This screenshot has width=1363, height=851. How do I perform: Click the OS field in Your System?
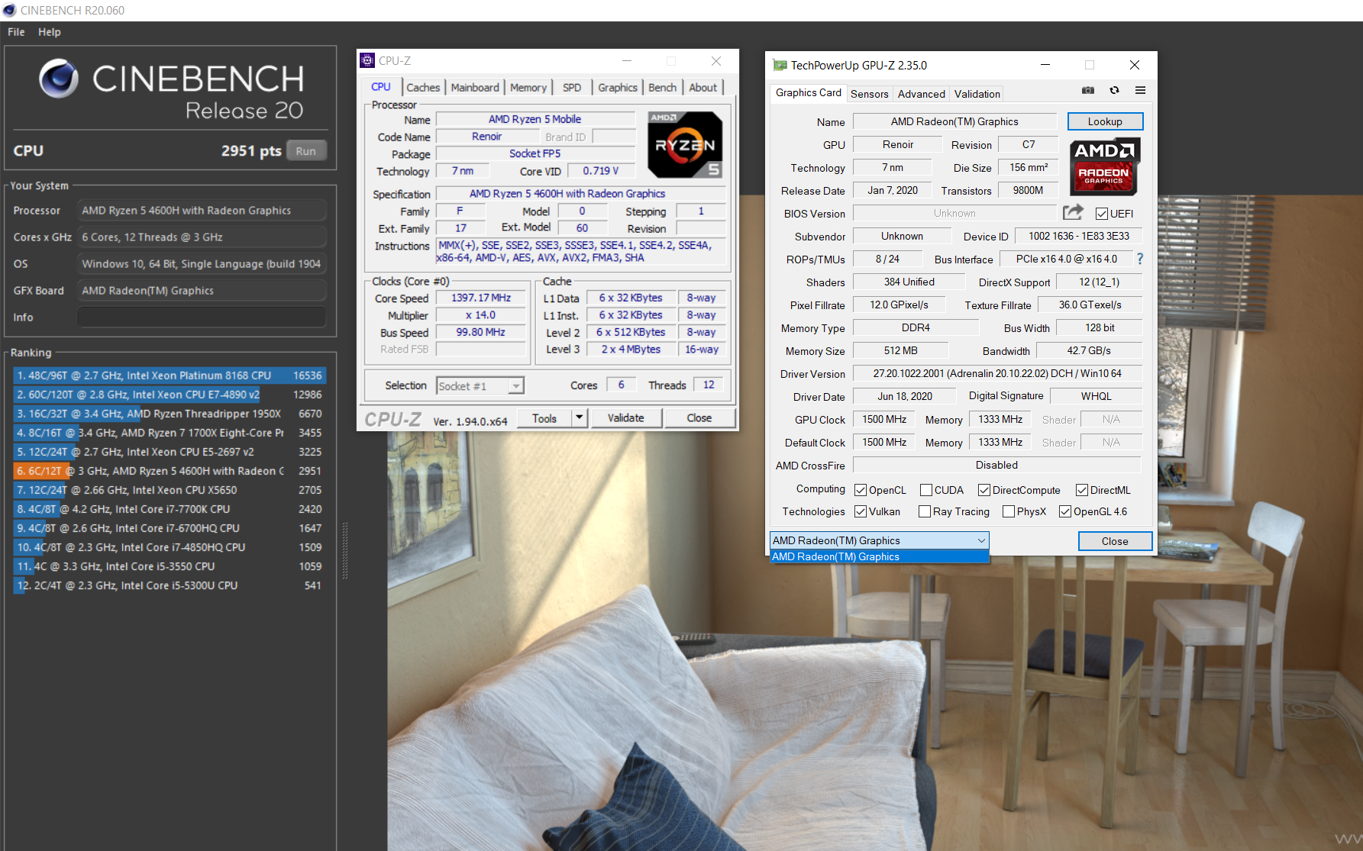click(x=202, y=264)
